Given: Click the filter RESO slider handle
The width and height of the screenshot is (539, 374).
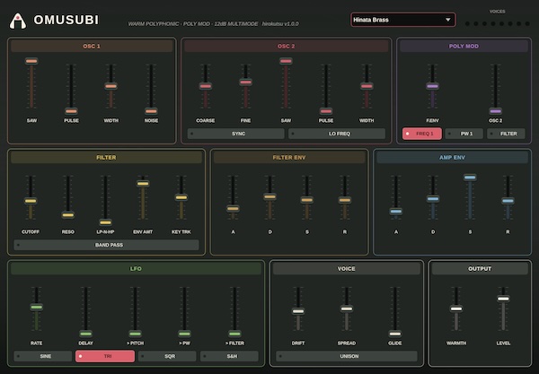Looking at the screenshot, I should tap(67, 215).
